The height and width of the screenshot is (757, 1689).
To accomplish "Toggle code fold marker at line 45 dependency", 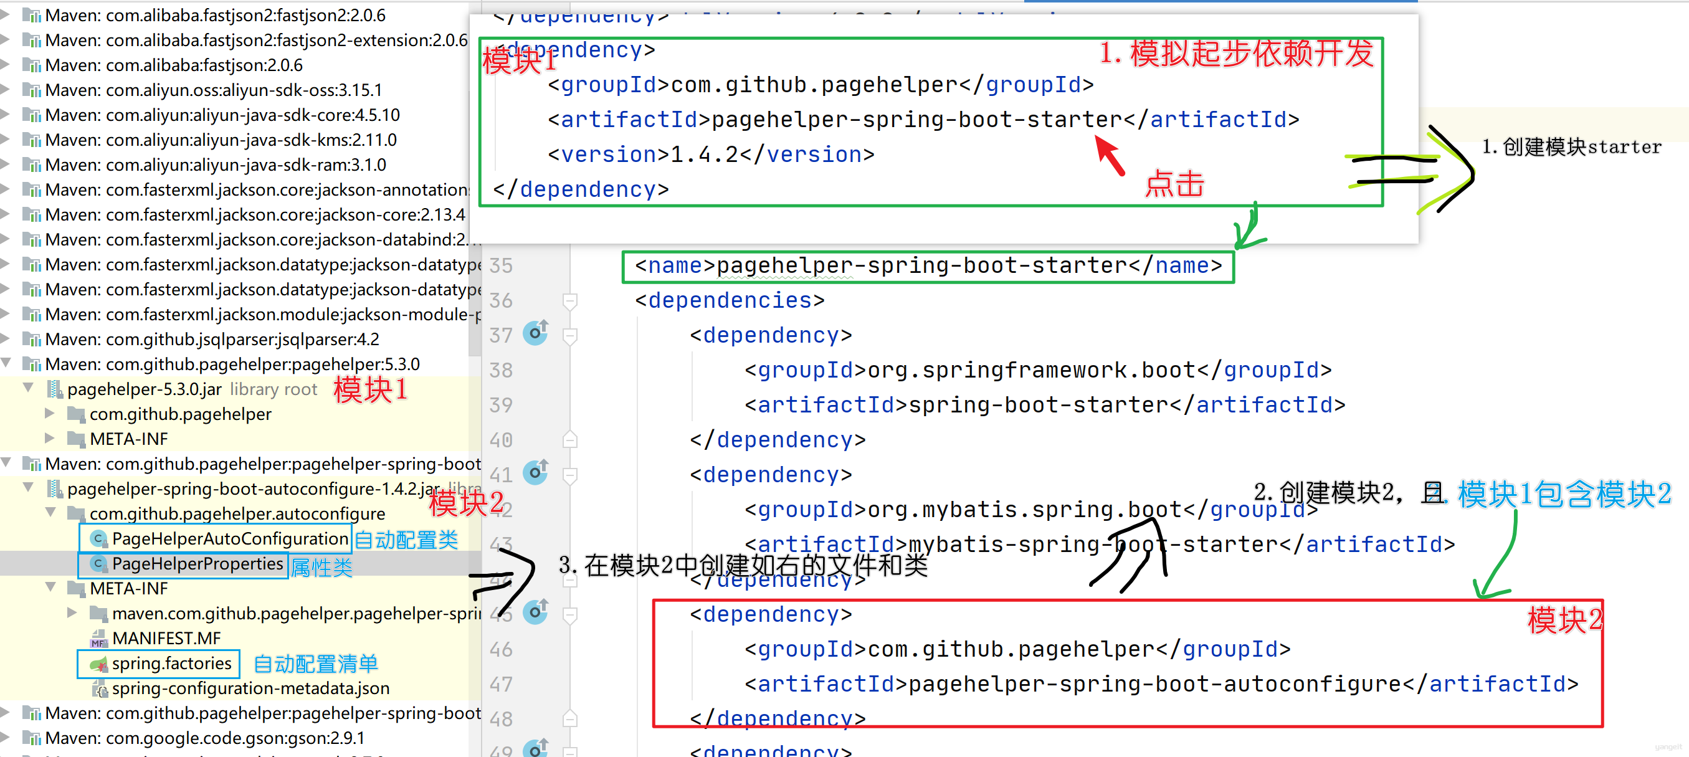I will click(570, 615).
